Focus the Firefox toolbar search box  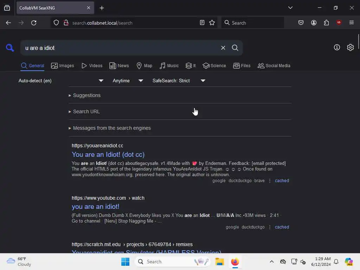252,23
